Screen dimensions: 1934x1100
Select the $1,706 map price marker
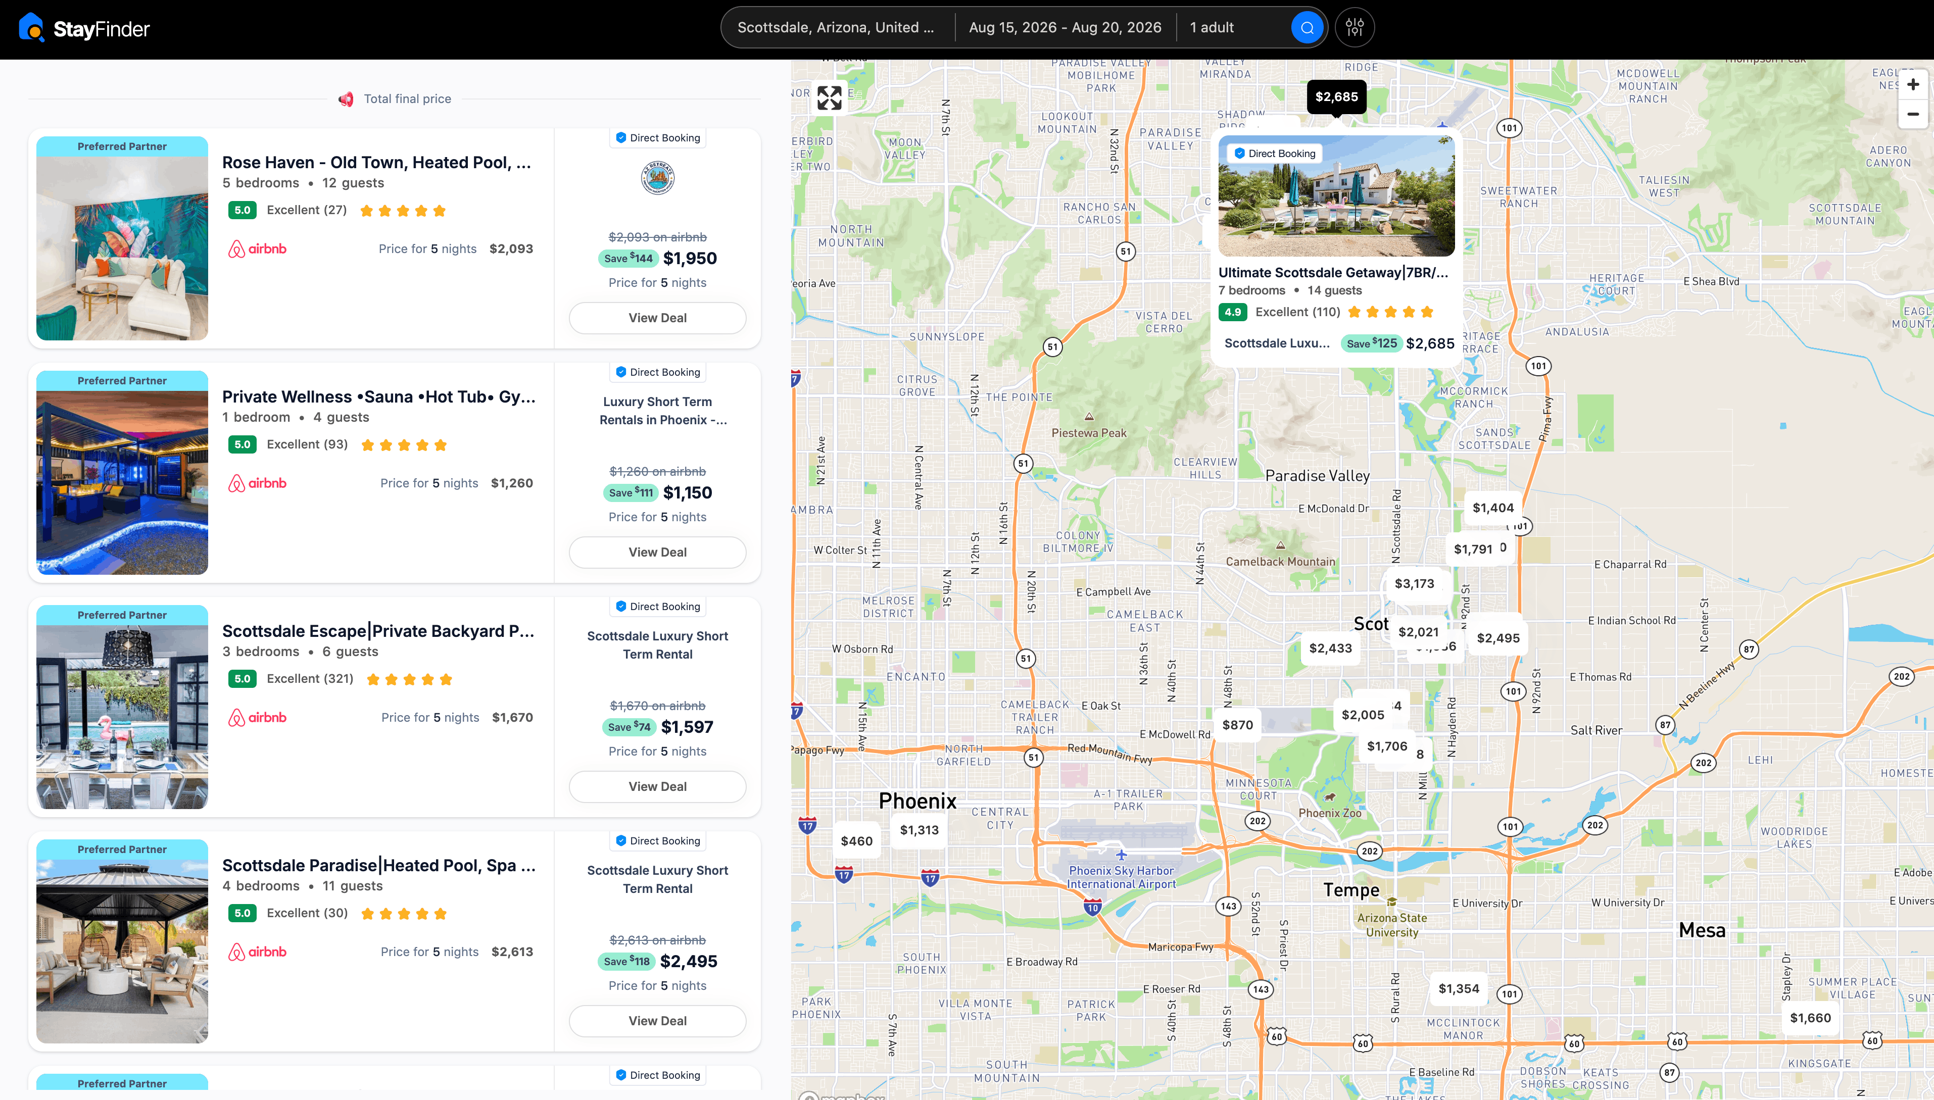coord(1387,746)
